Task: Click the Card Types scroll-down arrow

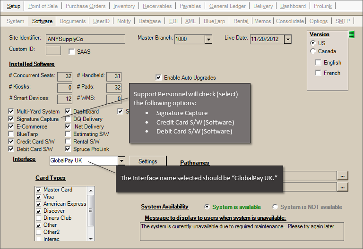Action: coord(91,239)
